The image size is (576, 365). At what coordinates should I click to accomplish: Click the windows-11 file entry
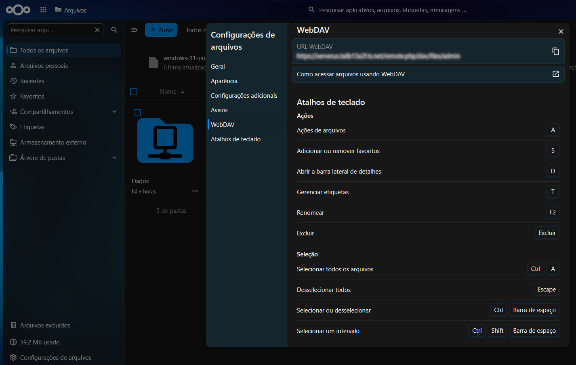[177, 63]
